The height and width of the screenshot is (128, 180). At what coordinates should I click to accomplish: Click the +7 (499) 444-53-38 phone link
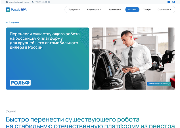coord(42,2)
